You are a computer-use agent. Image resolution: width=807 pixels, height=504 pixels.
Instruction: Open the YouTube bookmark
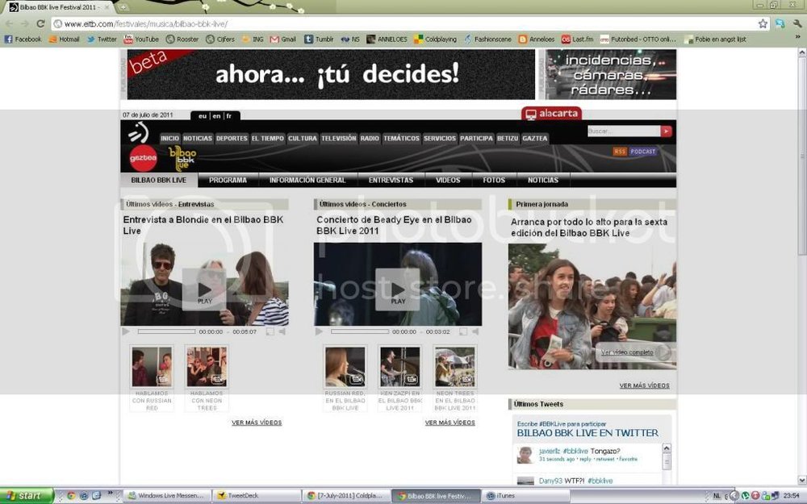coord(141,39)
